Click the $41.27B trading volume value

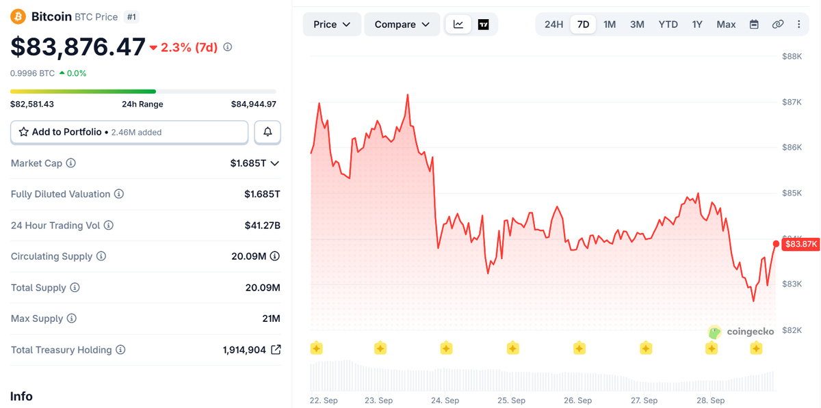point(263,225)
